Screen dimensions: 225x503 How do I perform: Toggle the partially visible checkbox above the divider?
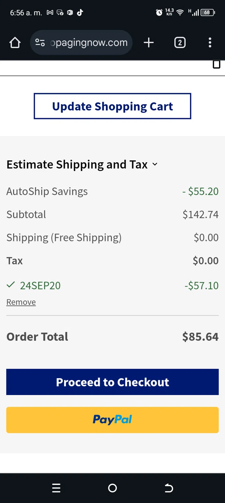[x=217, y=64]
